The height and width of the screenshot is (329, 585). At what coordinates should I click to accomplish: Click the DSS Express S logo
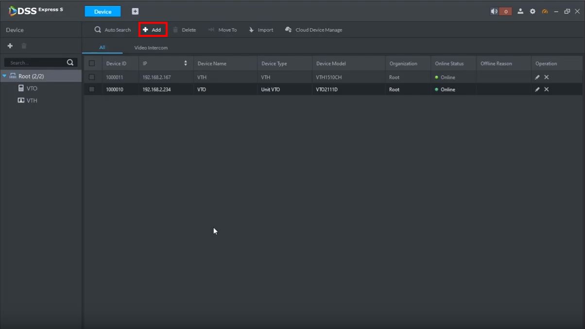coord(36,11)
